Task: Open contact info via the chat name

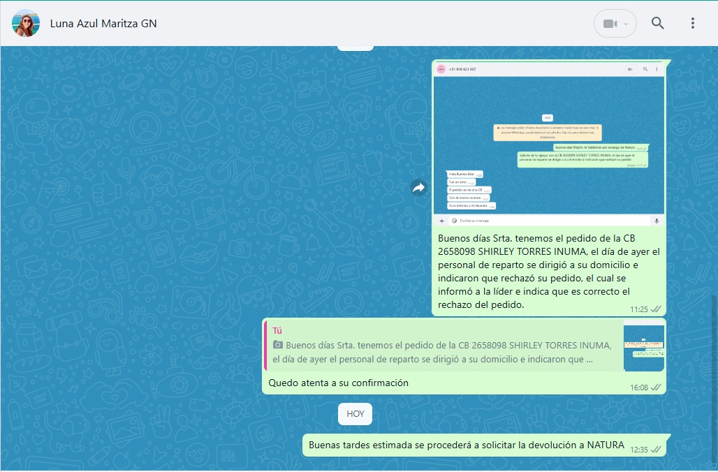Action: tap(103, 23)
